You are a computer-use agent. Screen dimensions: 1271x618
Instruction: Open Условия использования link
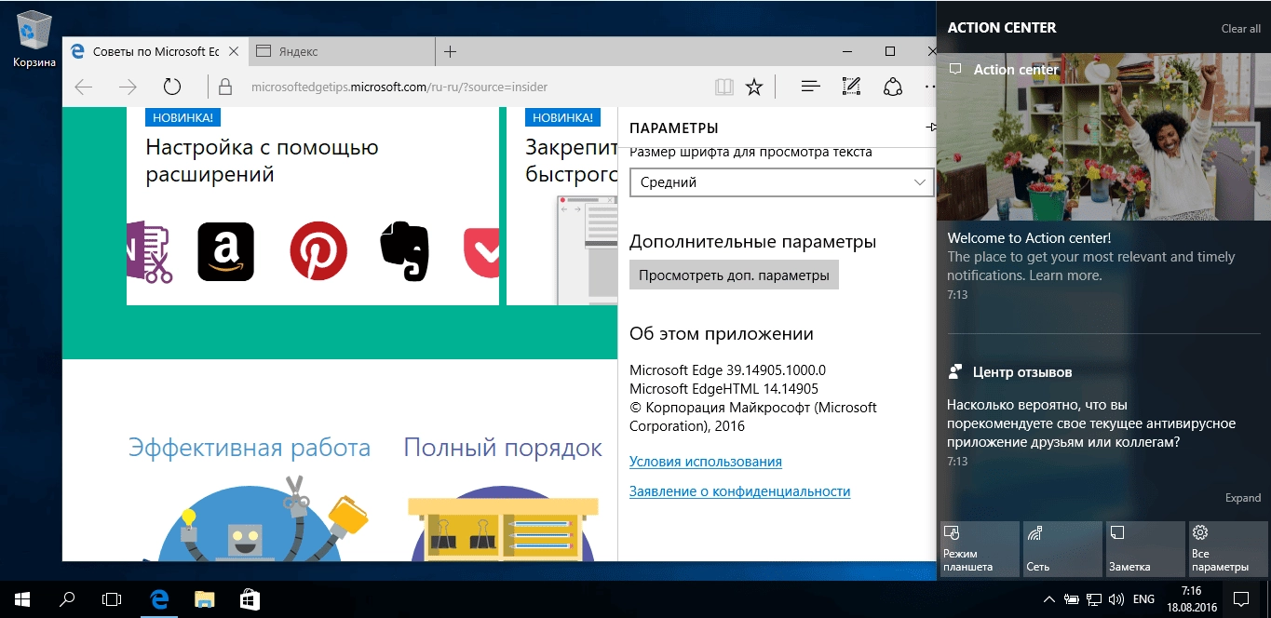pyautogui.click(x=706, y=462)
